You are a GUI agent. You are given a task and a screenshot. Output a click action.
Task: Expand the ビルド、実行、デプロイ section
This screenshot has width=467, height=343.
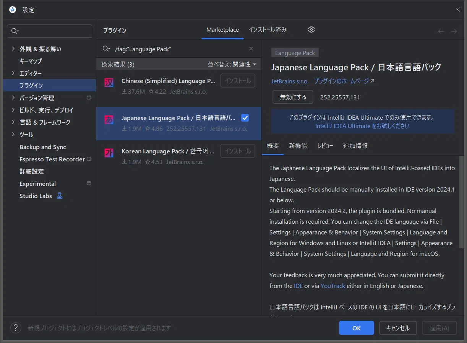point(13,110)
